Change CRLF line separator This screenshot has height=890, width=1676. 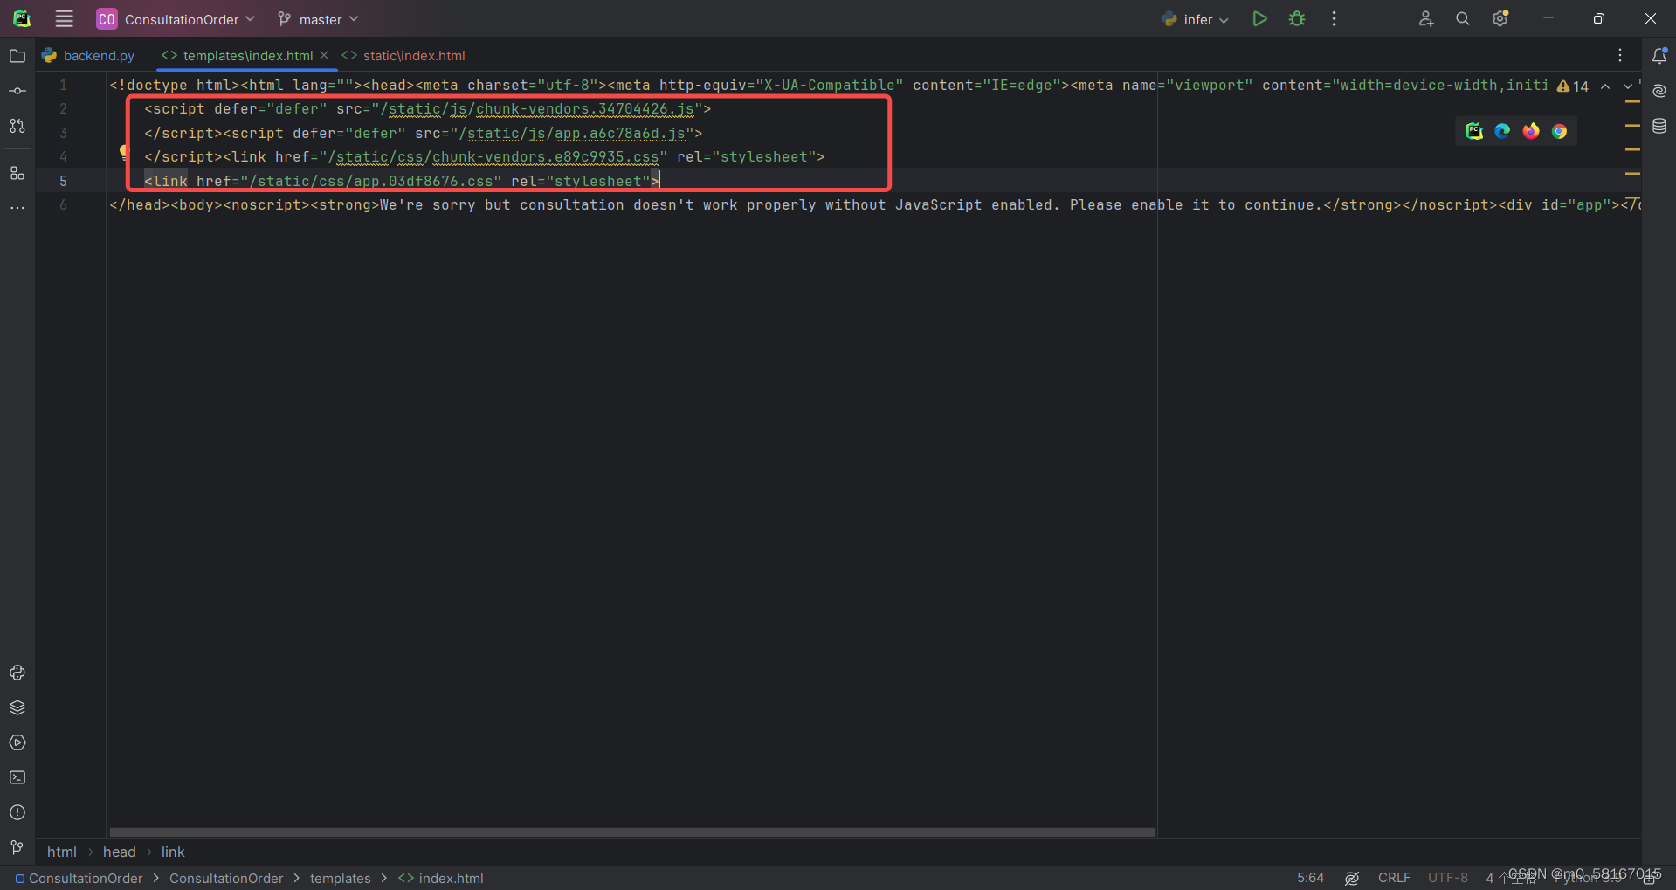1394,878
